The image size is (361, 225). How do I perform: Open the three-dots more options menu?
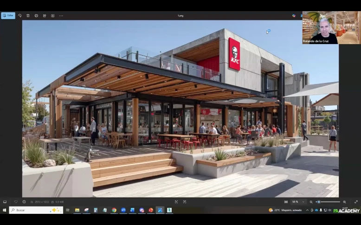pos(61,15)
